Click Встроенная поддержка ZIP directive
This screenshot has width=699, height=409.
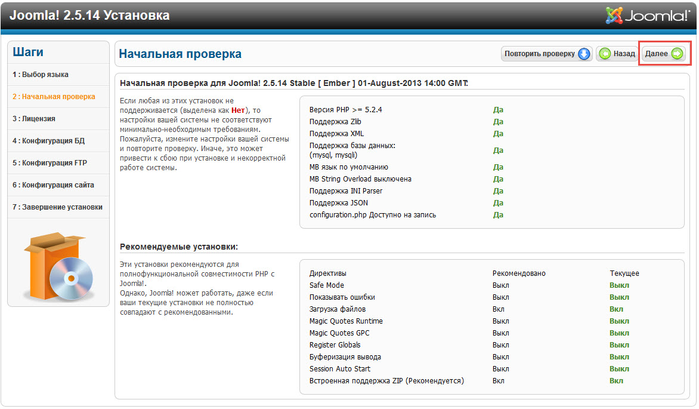click(386, 382)
